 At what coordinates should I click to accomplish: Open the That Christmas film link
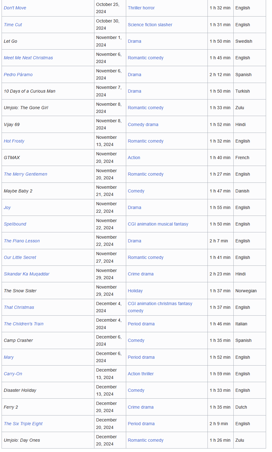pyautogui.click(x=19, y=307)
